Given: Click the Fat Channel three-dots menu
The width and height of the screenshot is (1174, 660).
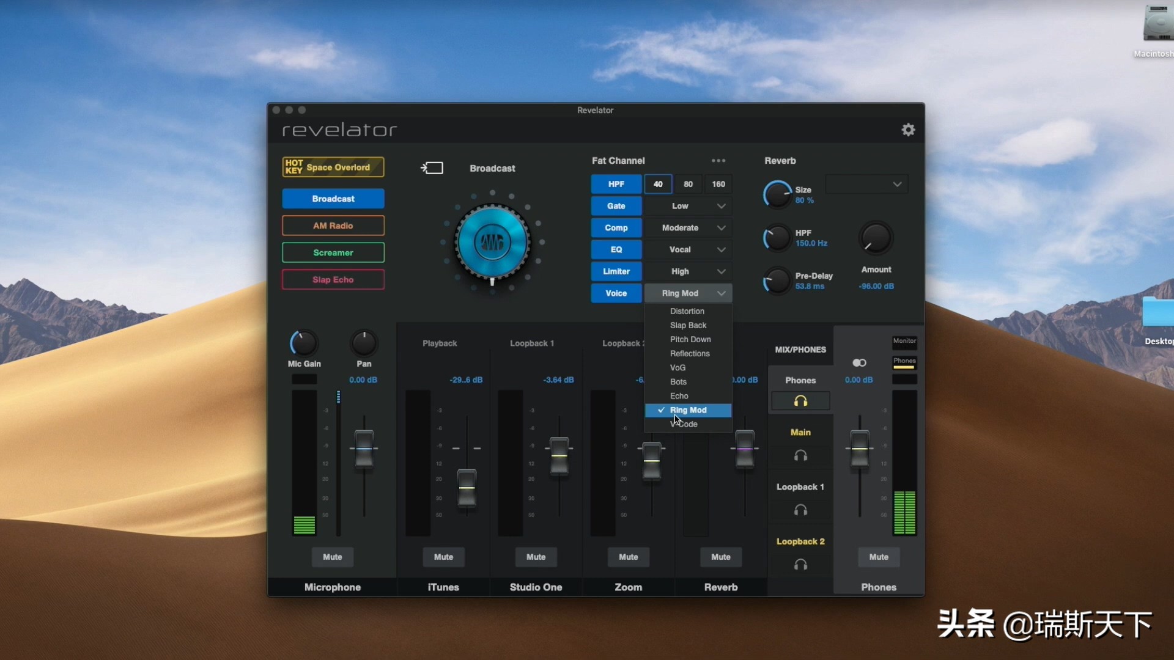Looking at the screenshot, I should tap(718, 161).
